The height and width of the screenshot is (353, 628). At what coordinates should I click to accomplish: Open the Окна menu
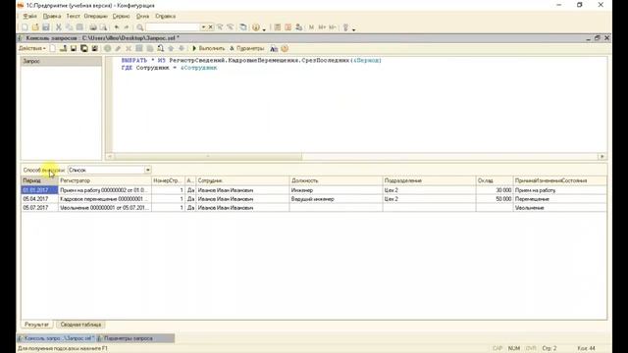point(142,16)
